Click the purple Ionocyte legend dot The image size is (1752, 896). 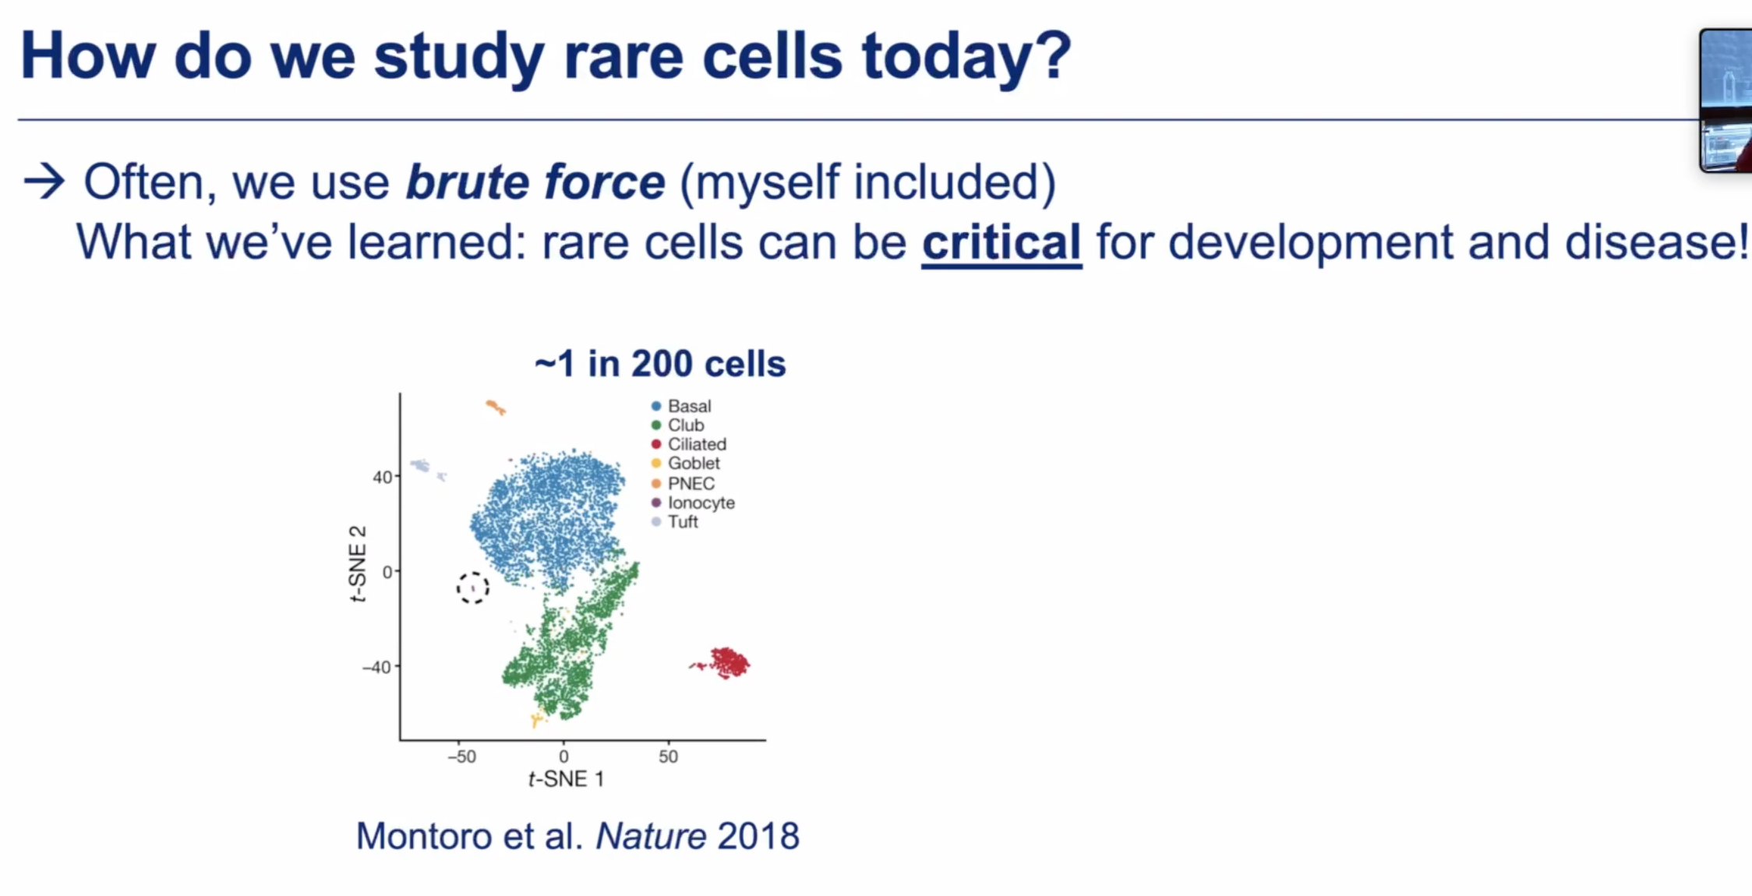pyautogui.click(x=656, y=503)
